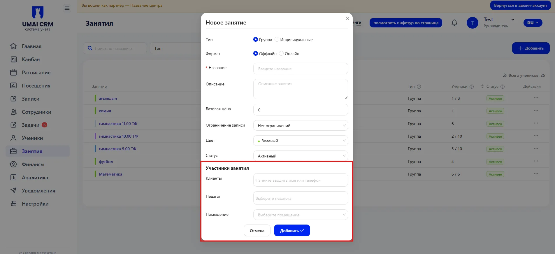Open actions dots for агылшын row
Screen dimensions: 555x254
click(x=536, y=98)
